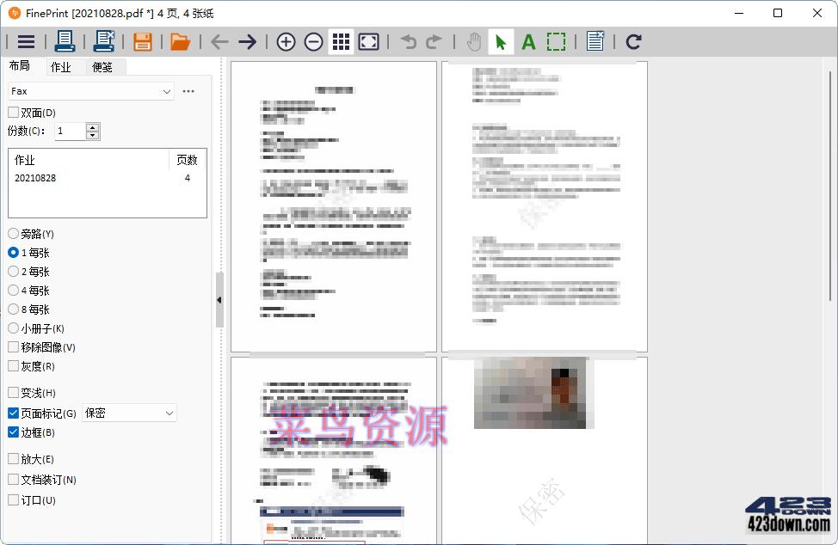Enable the 双面(D) duplex checkbox
Viewport: 838px width, 545px height.
coord(14,112)
